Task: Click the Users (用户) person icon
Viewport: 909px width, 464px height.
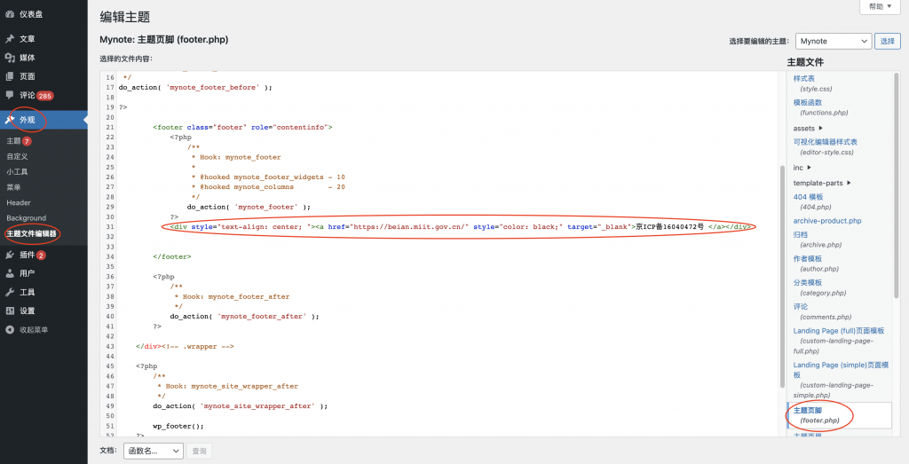Action: pyautogui.click(x=10, y=273)
